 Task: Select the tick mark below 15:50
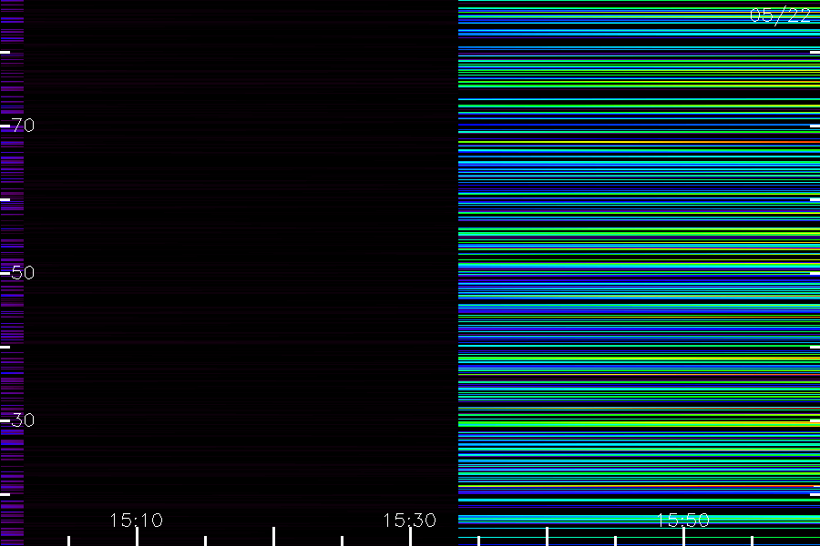point(683,537)
